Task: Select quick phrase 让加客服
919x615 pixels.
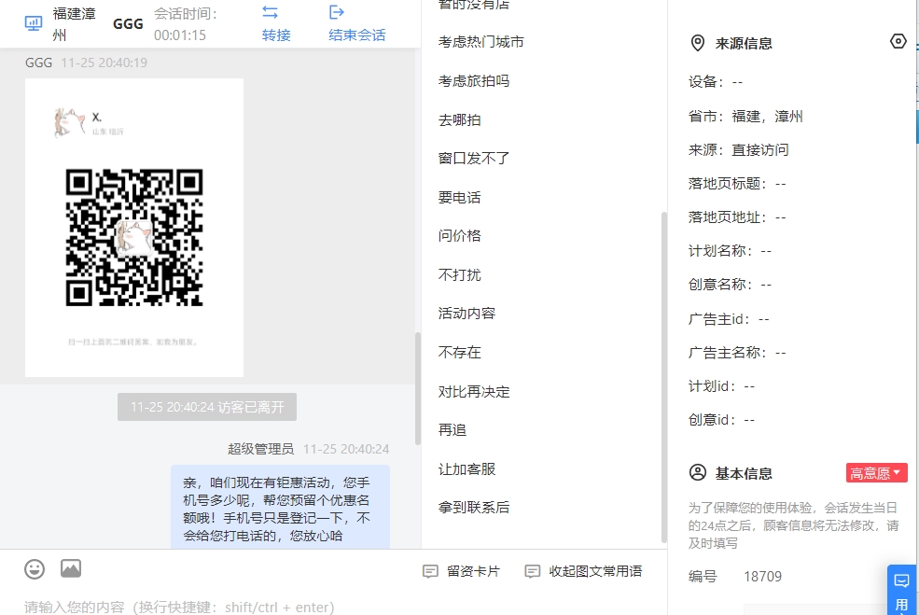Action: point(466,469)
